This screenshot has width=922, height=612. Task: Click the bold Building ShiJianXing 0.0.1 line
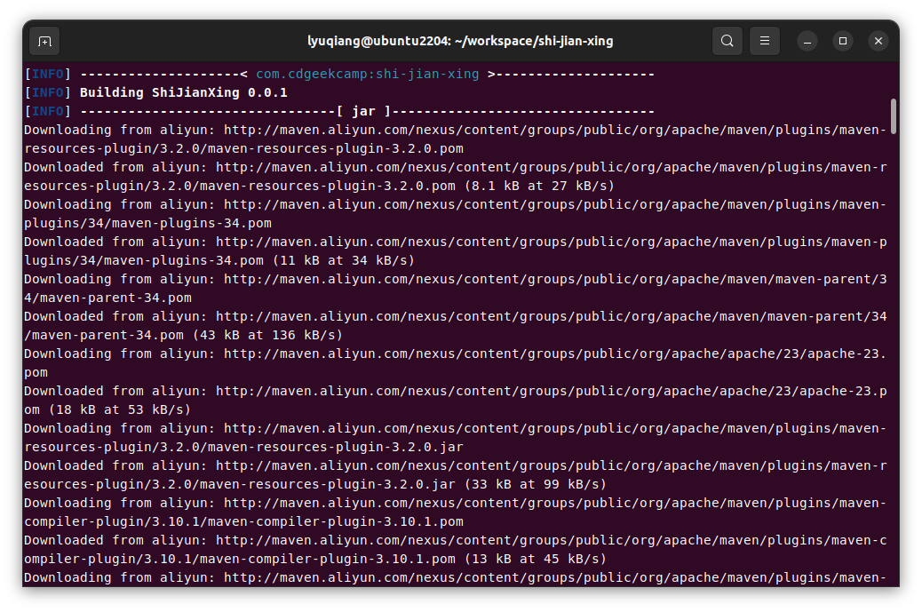coord(183,92)
